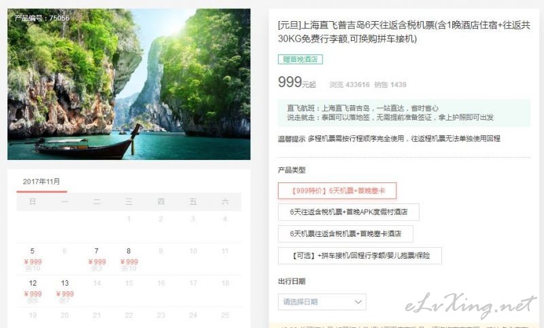The height and width of the screenshot is (328, 544).
Task: Open the Phuket island product photo
Action: pyautogui.click(x=129, y=84)
